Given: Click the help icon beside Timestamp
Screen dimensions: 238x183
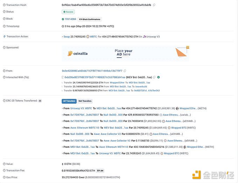Looking at the screenshot, I should [x=4, y=26].
